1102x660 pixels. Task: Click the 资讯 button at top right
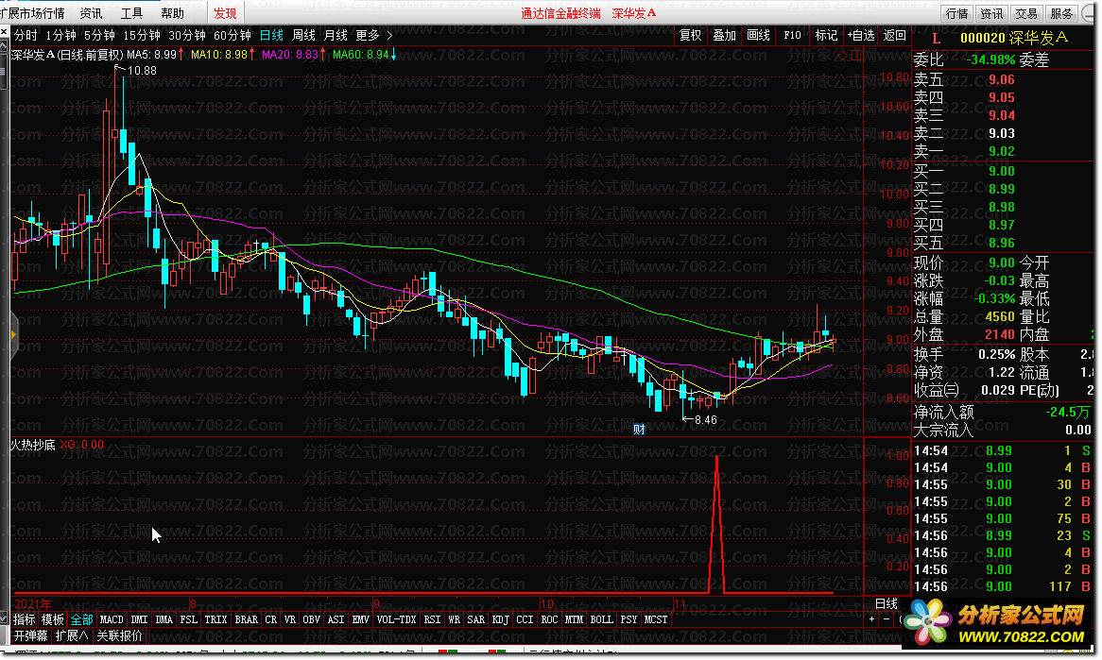[991, 13]
